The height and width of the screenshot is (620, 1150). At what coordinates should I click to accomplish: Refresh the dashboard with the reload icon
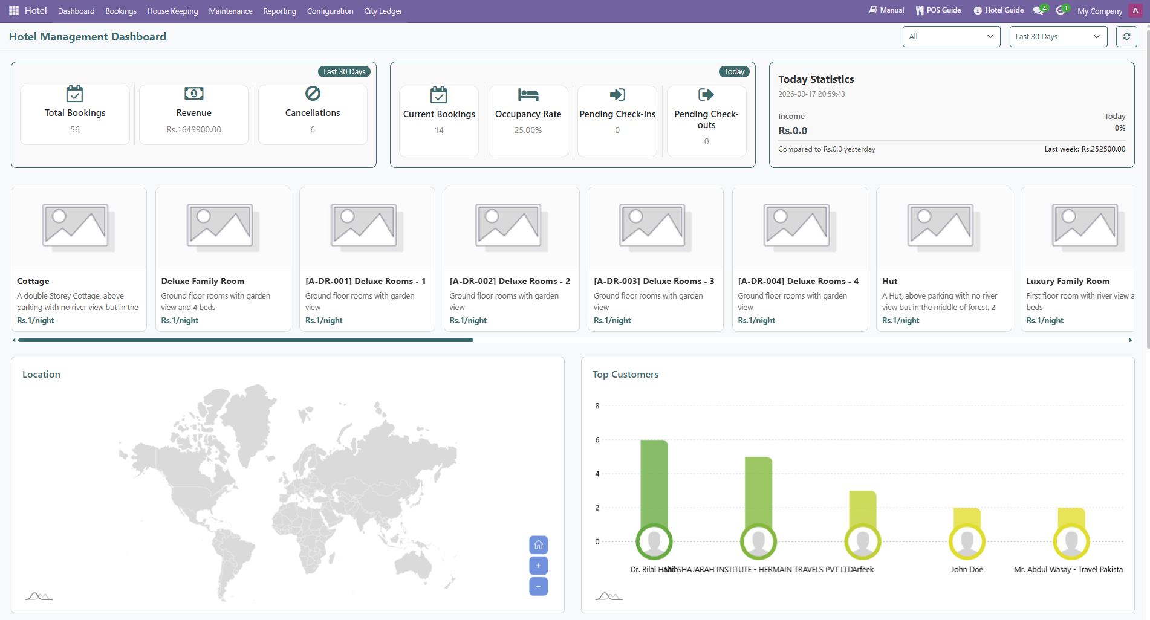click(x=1126, y=37)
